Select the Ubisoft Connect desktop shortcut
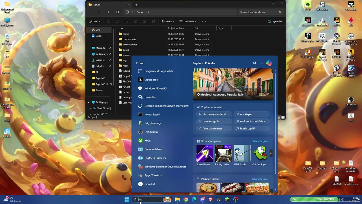This screenshot has width=362, height=204. (337, 39)
